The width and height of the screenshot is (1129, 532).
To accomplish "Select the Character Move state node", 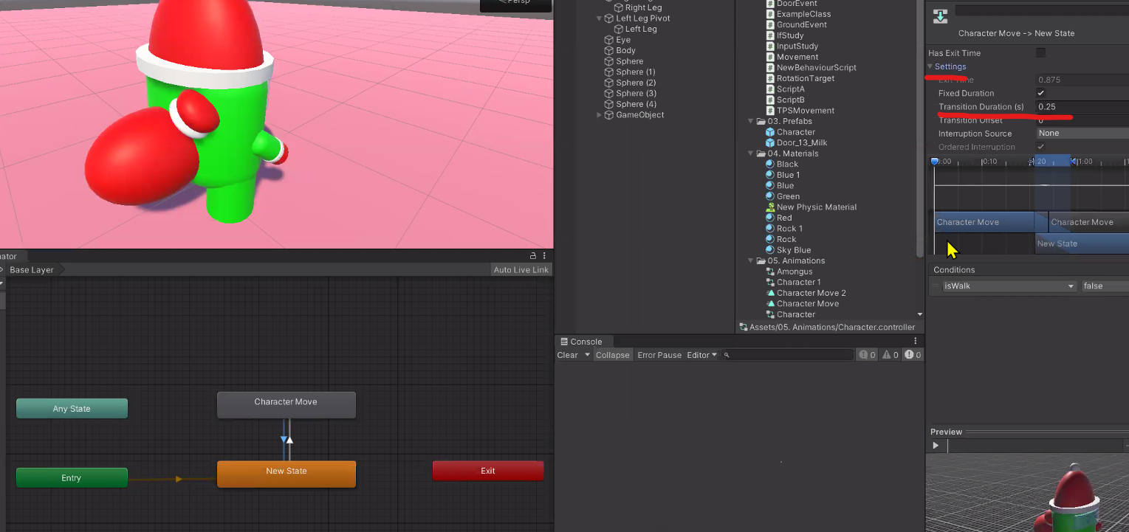I will (x=286, y=405).
